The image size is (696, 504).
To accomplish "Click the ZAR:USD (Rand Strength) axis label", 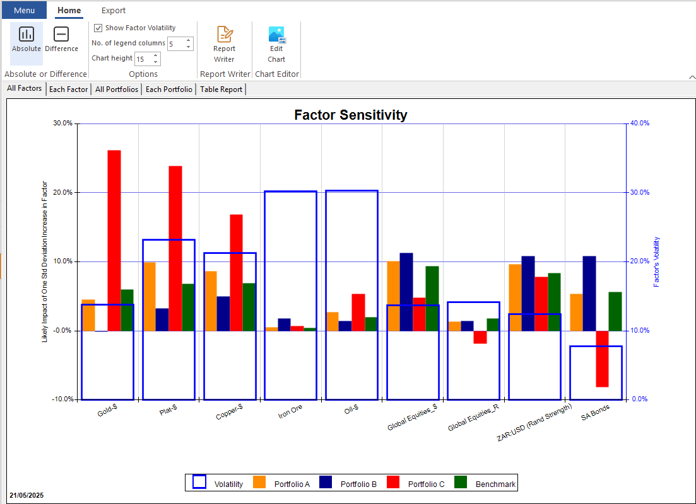I will pyautogui.click(x=534, y=423).
